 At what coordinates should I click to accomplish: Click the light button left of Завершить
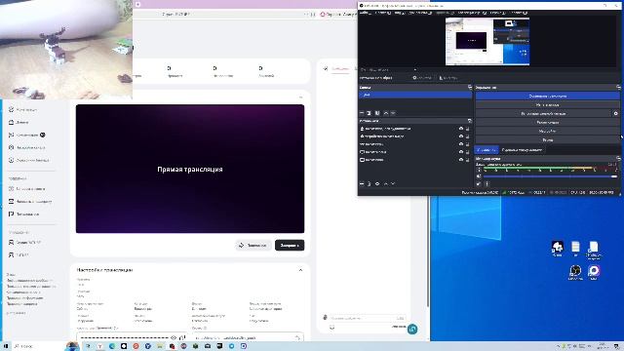[x=253, y=245]
